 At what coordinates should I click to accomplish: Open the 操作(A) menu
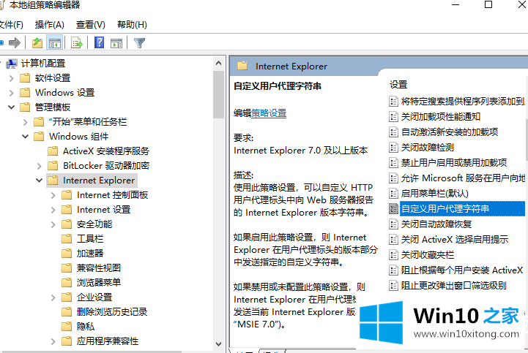click(50, 25)
